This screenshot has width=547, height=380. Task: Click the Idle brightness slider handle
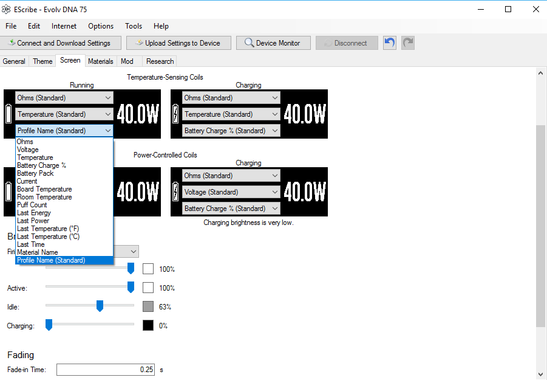coord(100,306)
